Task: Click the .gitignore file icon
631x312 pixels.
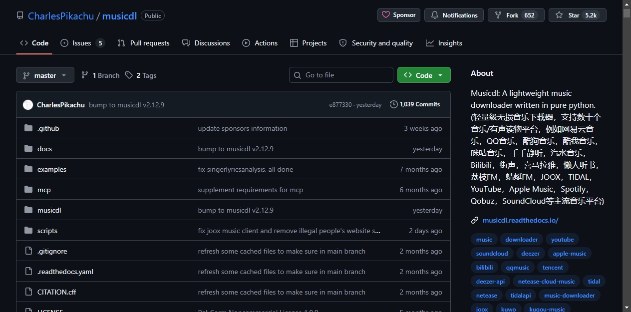Action: tap(28, 251)
